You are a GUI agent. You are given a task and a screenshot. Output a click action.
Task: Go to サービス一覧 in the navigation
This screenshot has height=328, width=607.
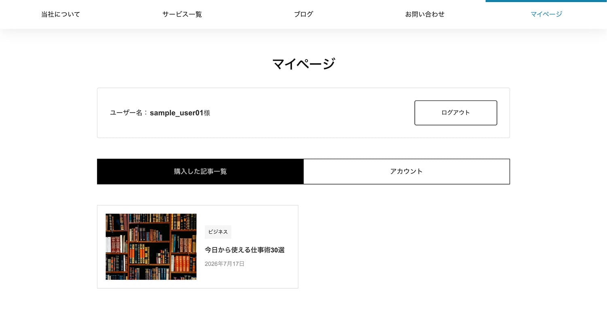tap(182, 14)
